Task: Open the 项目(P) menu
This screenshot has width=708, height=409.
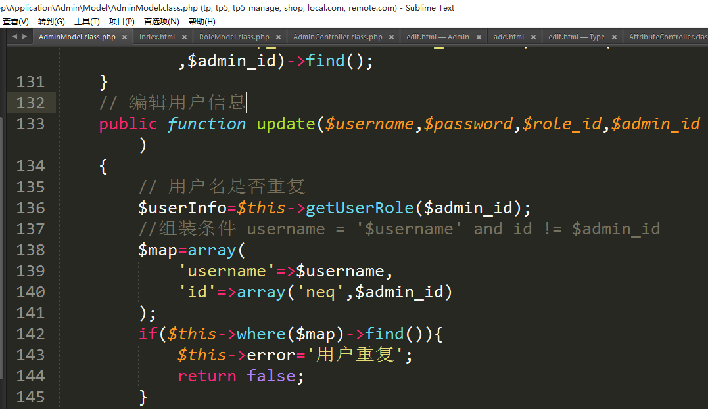Action: (x=122, y=22)
